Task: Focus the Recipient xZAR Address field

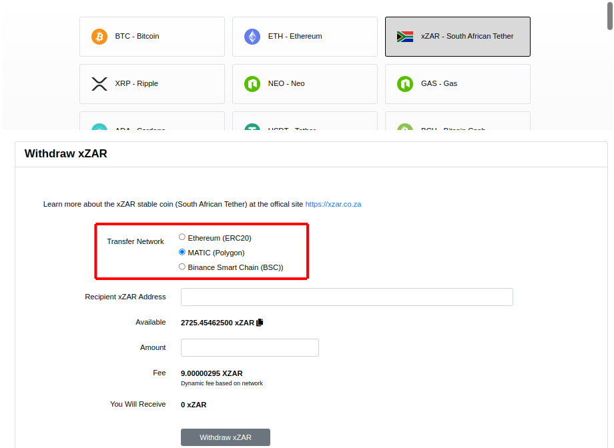Action: point(347,297)
